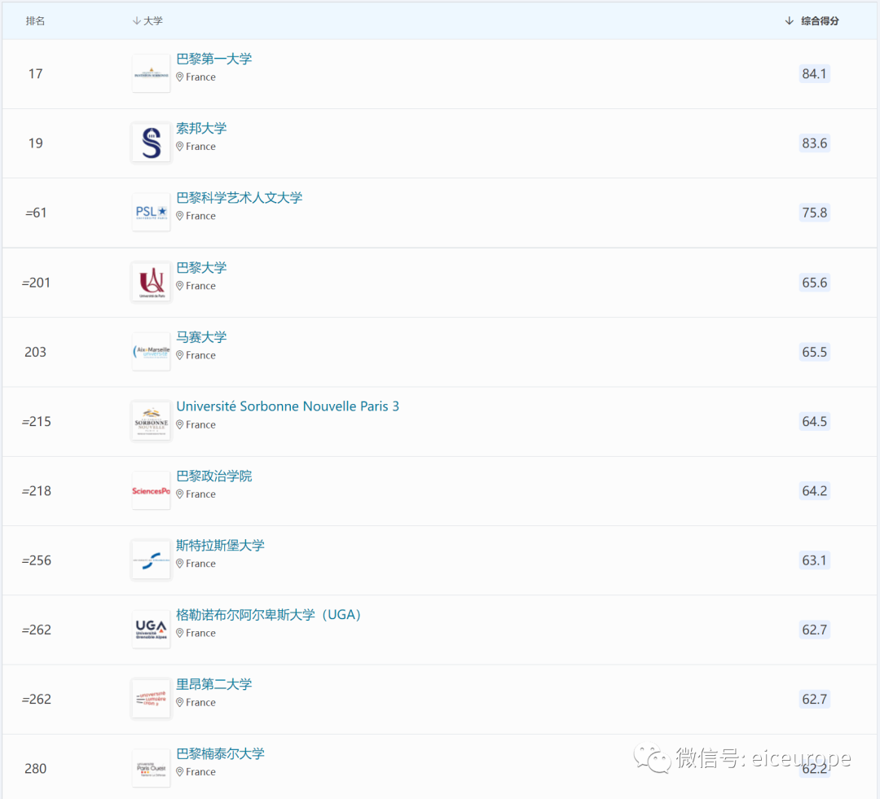Click location pin under 巴黎大学
The width and height of the screenshot is (880, 799).
click(x=179, y=286)
